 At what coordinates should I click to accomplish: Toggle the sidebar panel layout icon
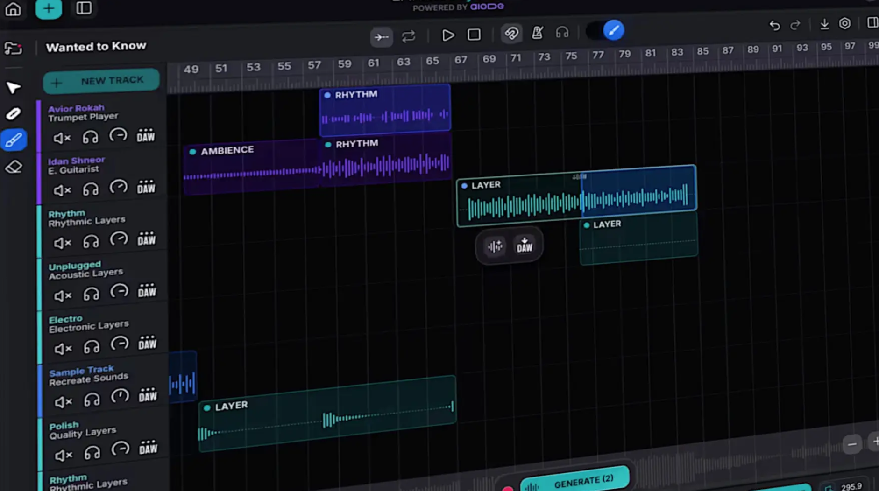click(84, 8)
